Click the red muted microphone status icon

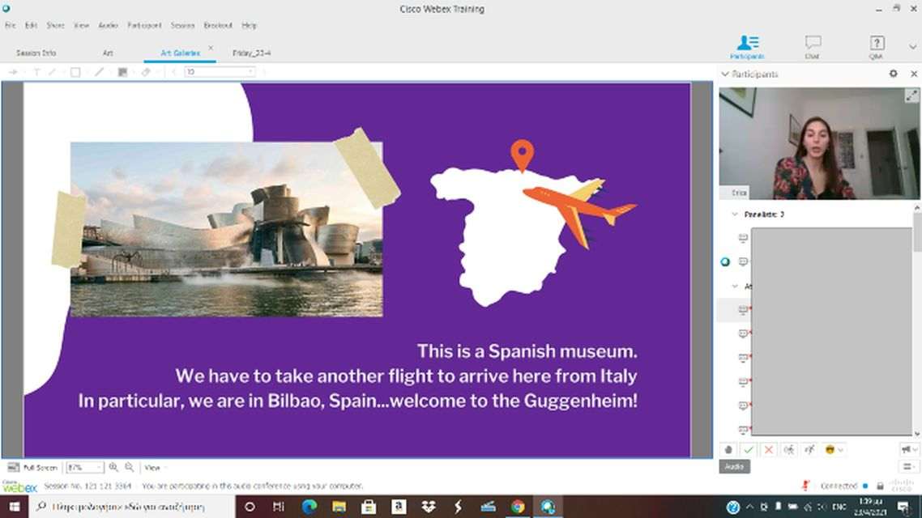pyautogui.click(x=806, y=486)
